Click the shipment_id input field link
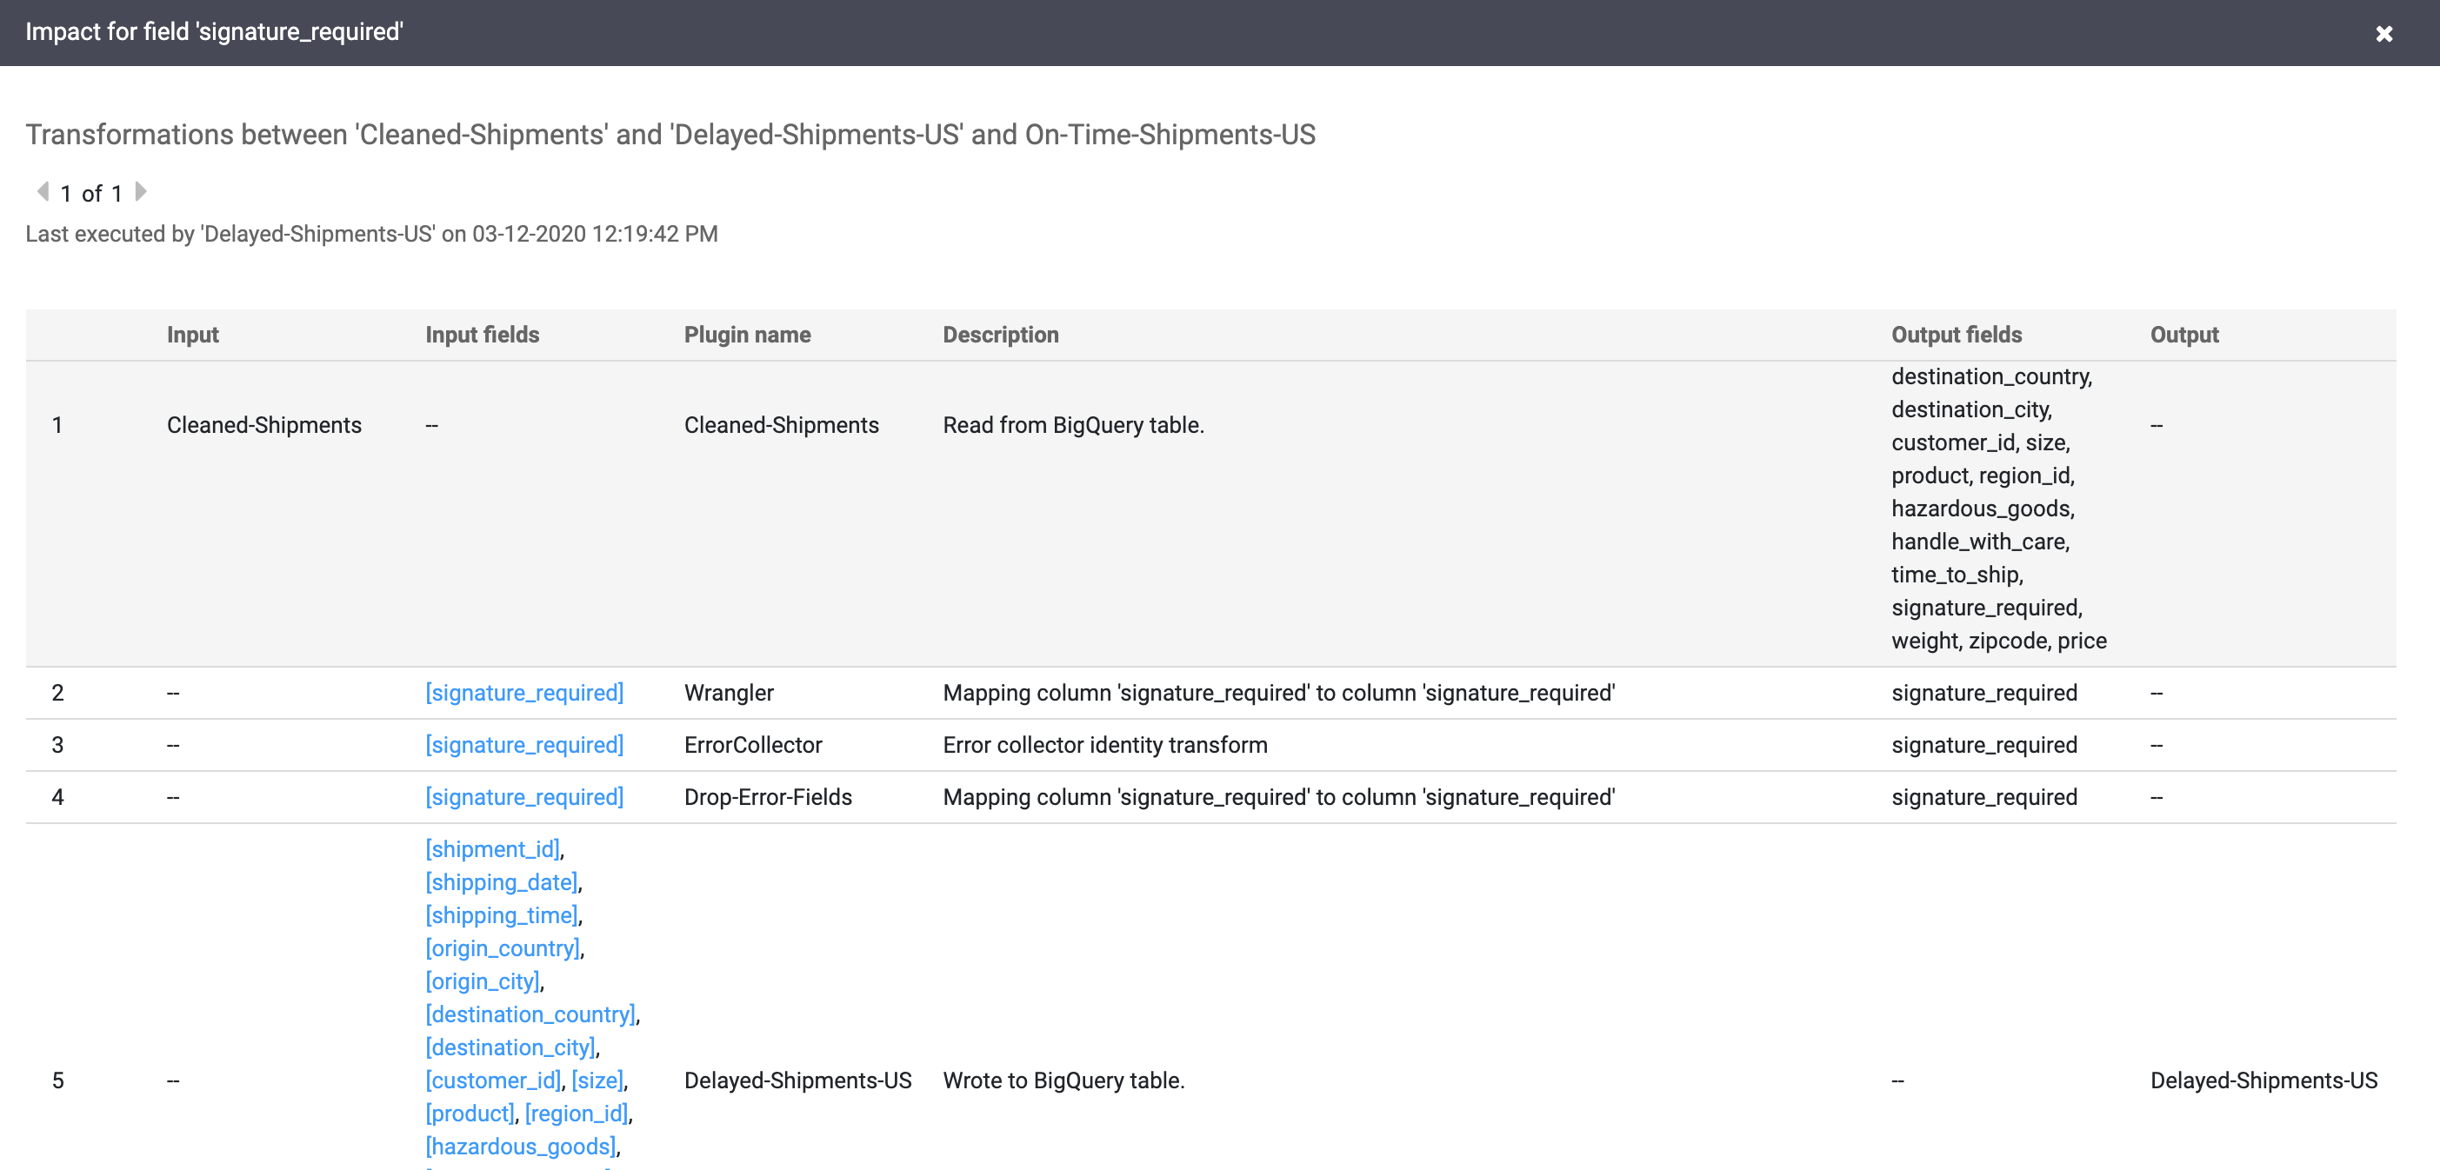The height and width of the screenshot is (1170, 2440). point(492,849)
